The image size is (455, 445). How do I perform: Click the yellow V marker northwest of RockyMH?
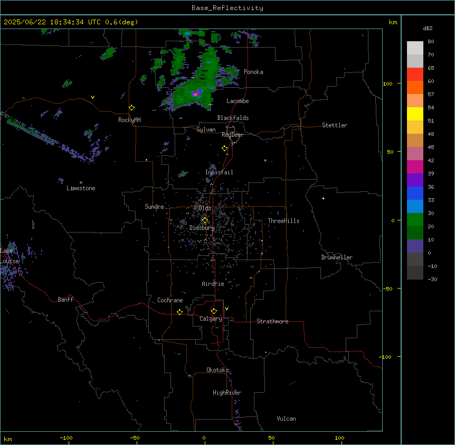coord(92,97)
